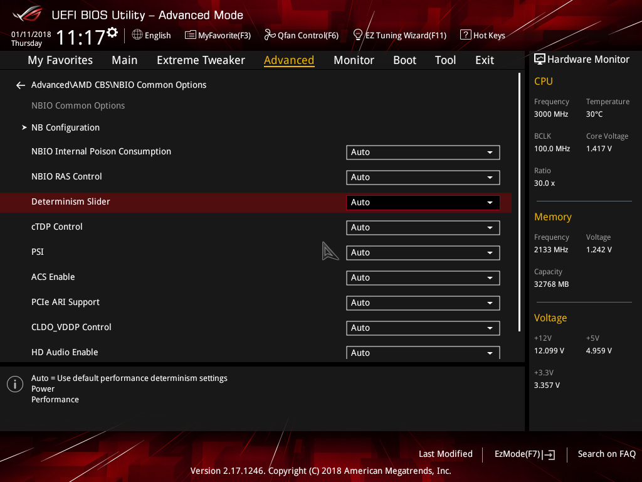The height and width of the screenshot is (482, 642).
Task: Select the NBIO Internal Poison Consumption label
Action: click(101, 152)
